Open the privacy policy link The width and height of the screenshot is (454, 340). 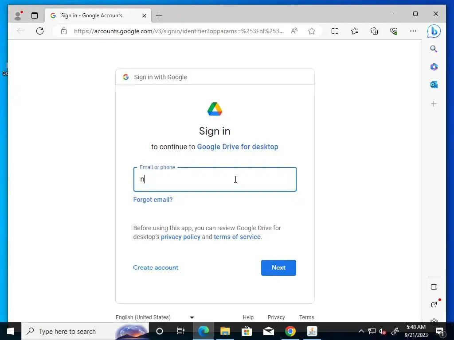[180, 237]
